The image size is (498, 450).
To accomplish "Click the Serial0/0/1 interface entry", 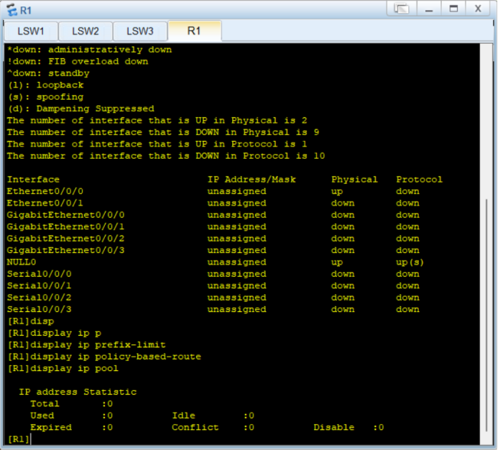I will click(x=39, y=285).
